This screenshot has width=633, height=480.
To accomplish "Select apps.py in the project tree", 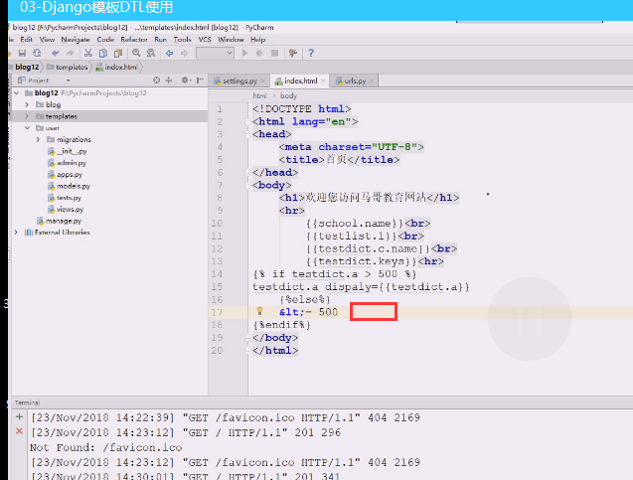I will 65,175.
